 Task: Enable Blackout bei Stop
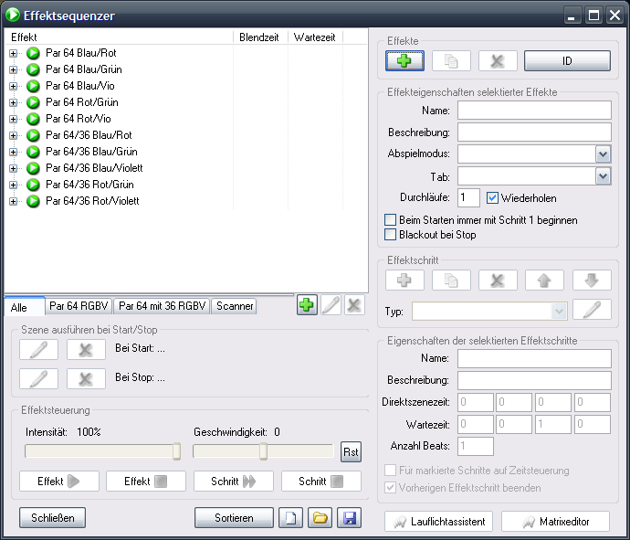point(390,235)
